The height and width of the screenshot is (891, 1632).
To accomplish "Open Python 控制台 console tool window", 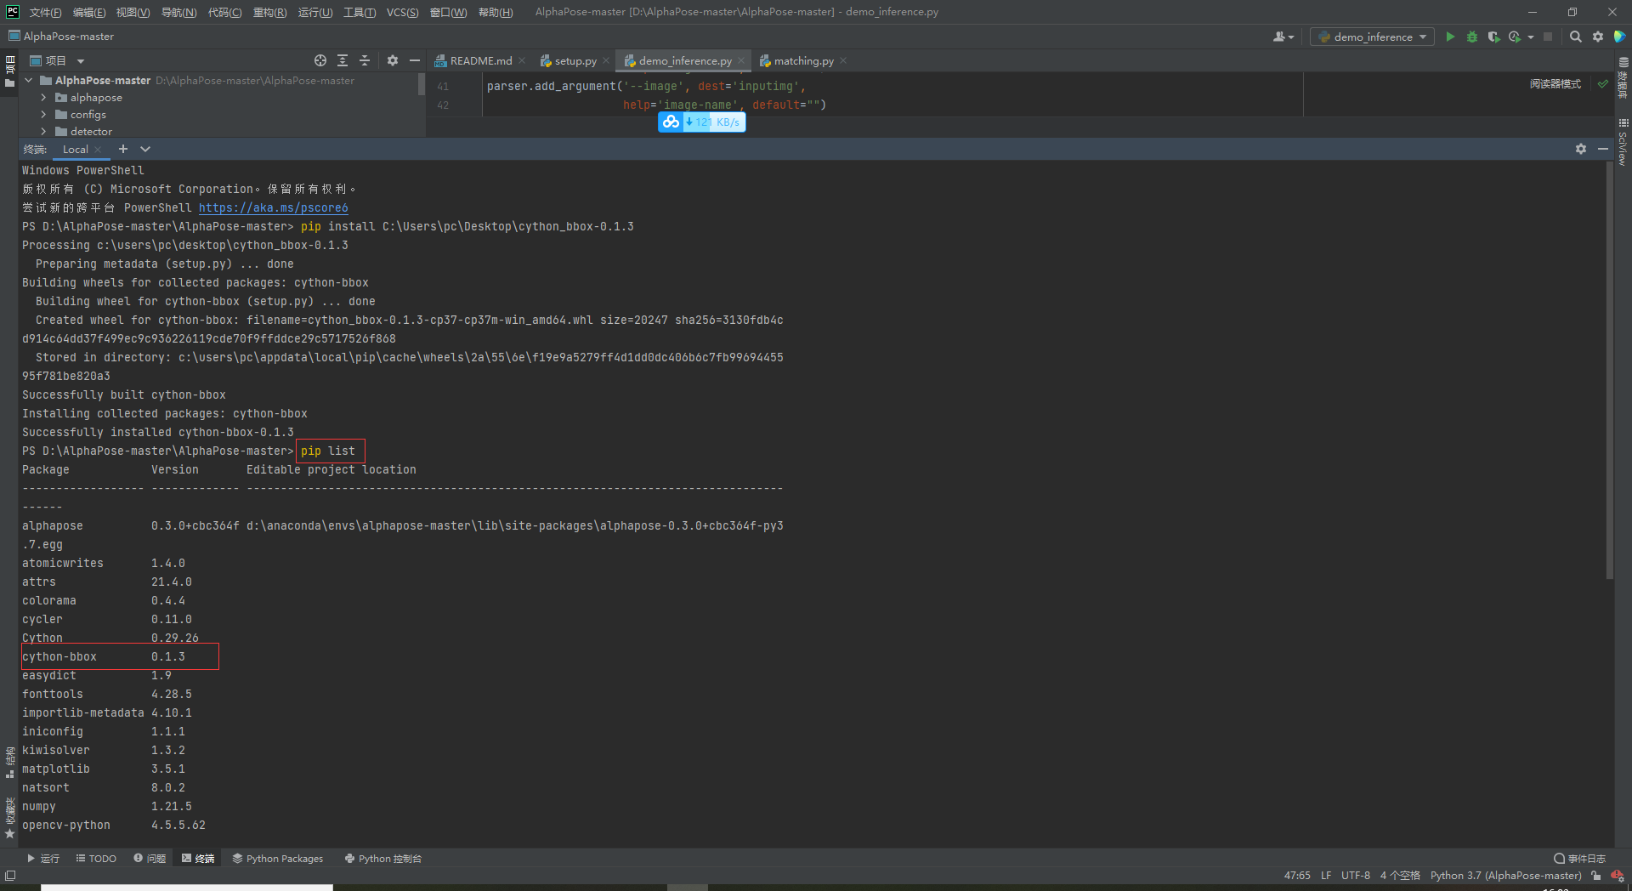I will [x=383, y=859].
